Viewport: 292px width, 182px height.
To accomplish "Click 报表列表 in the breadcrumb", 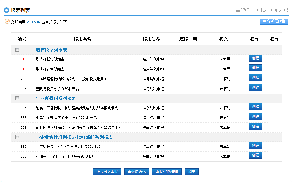I will (282, 10).
